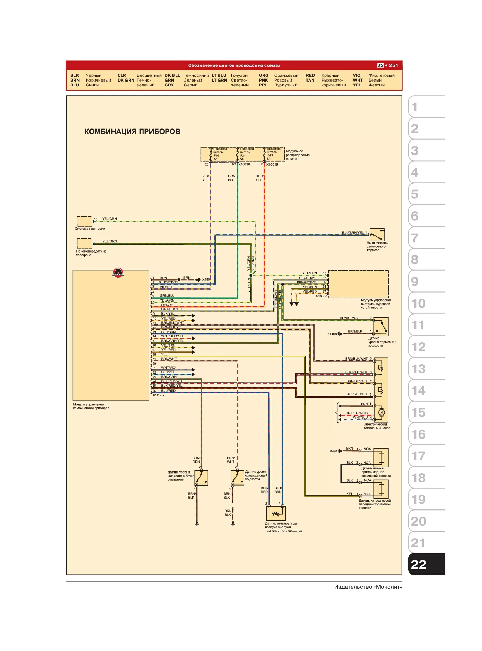Click the navigation system dashed box

point(84,221)
